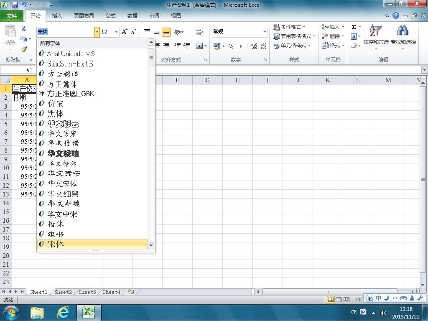Increase decimal places icon
This screenshot has width=428, height=321.
254,46
